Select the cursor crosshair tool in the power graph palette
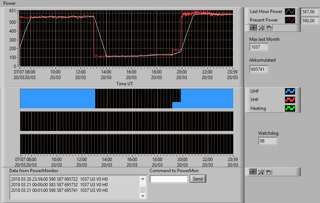Viewport: 320px width, 203px height. coord(253,27)
